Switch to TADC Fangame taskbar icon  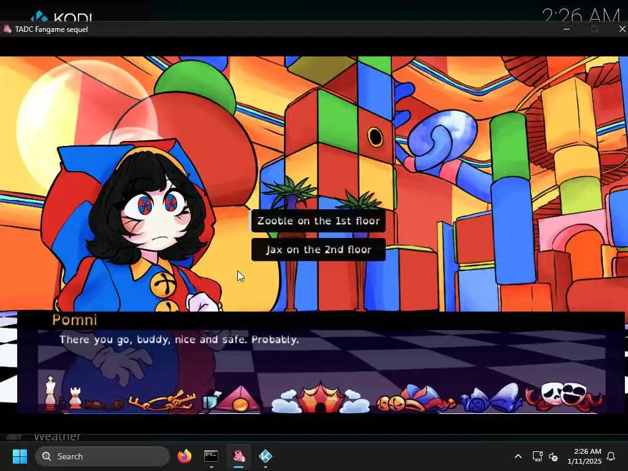(x=239, y=456)
